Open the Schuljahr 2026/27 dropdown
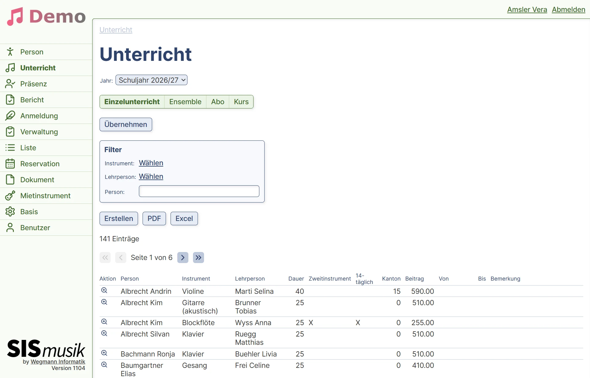The height and width of the screenshot is (378, 590). [151, 80]
